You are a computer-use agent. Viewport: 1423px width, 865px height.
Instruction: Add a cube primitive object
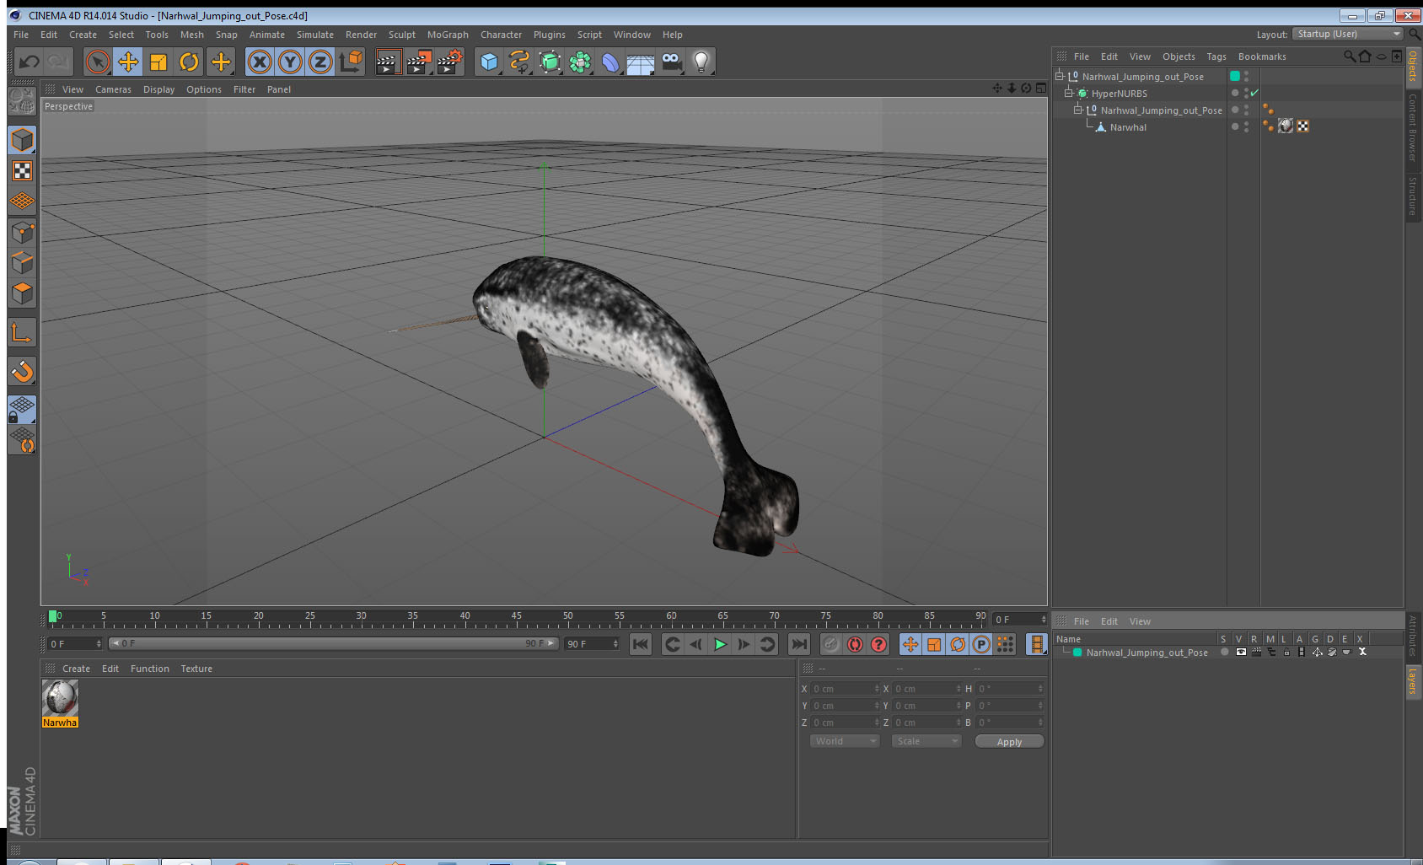489,62
